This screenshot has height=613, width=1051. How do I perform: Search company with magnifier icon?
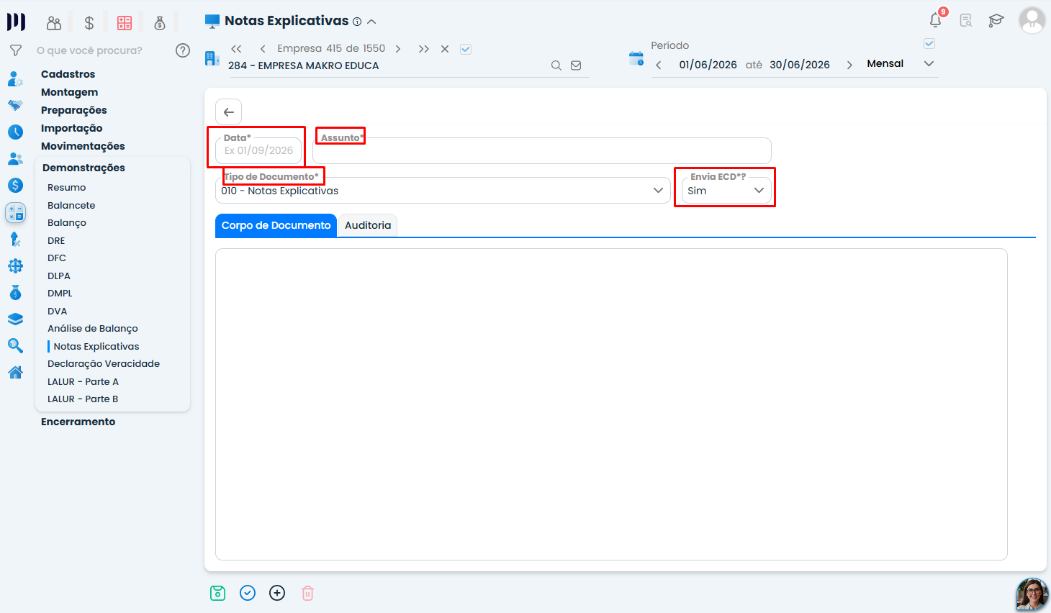556,65
